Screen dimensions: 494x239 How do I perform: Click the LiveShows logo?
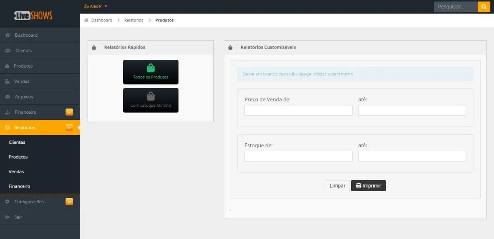coord(33,16)
